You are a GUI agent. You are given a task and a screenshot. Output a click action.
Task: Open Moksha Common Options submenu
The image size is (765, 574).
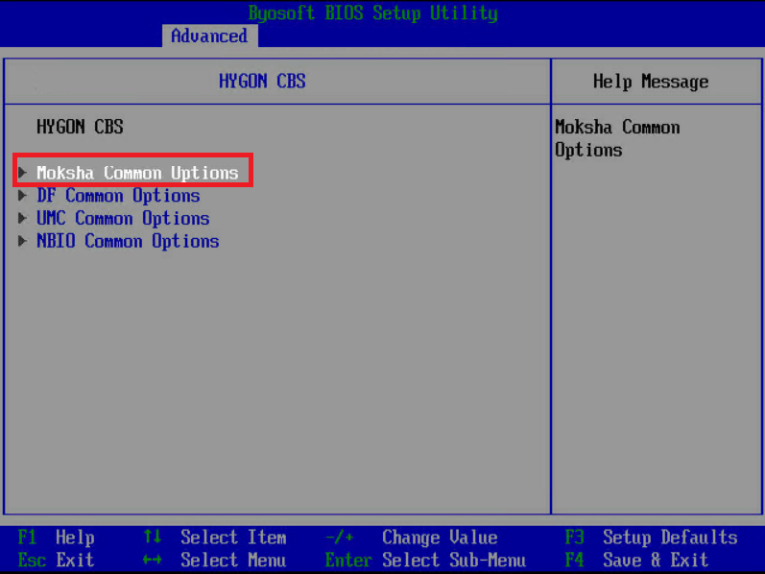[137, 173]
